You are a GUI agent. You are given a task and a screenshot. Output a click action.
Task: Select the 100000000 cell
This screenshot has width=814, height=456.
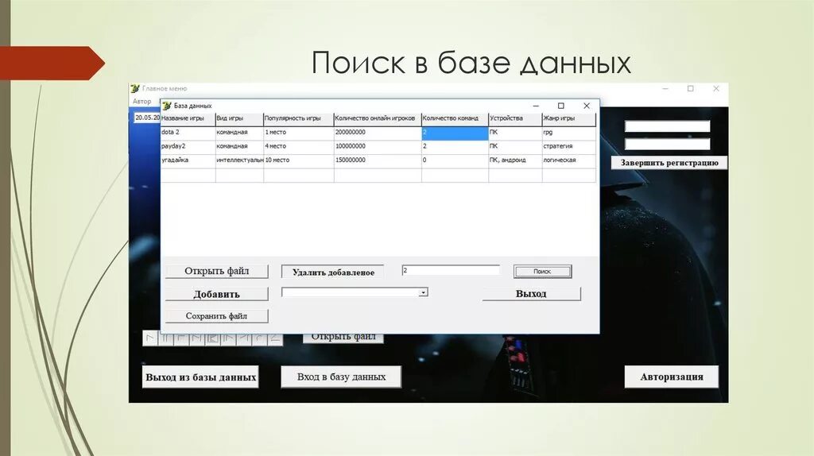click(x=378, y=147)
